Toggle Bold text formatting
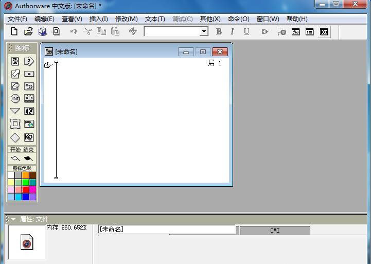 click(x=219, y=31)
